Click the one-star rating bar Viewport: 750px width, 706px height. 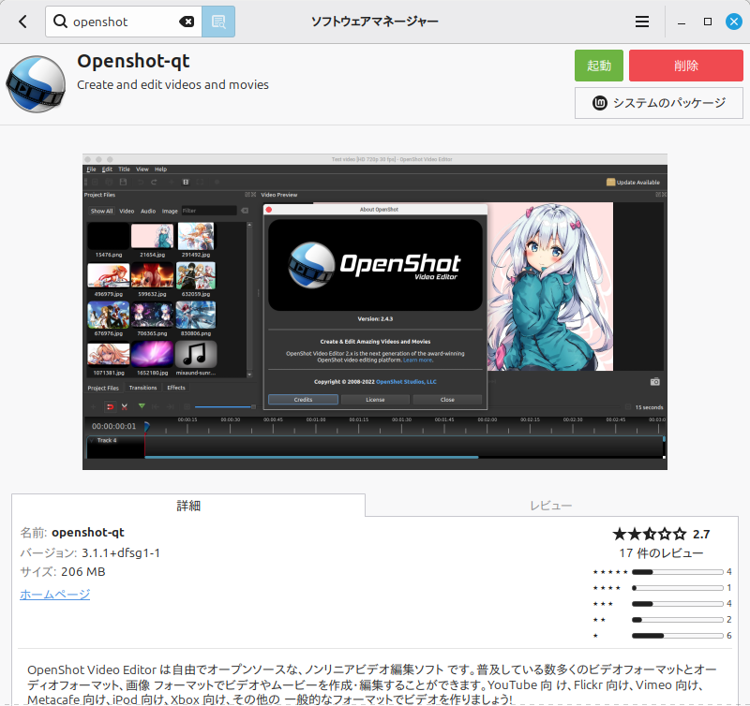click(x=676, y=636)
